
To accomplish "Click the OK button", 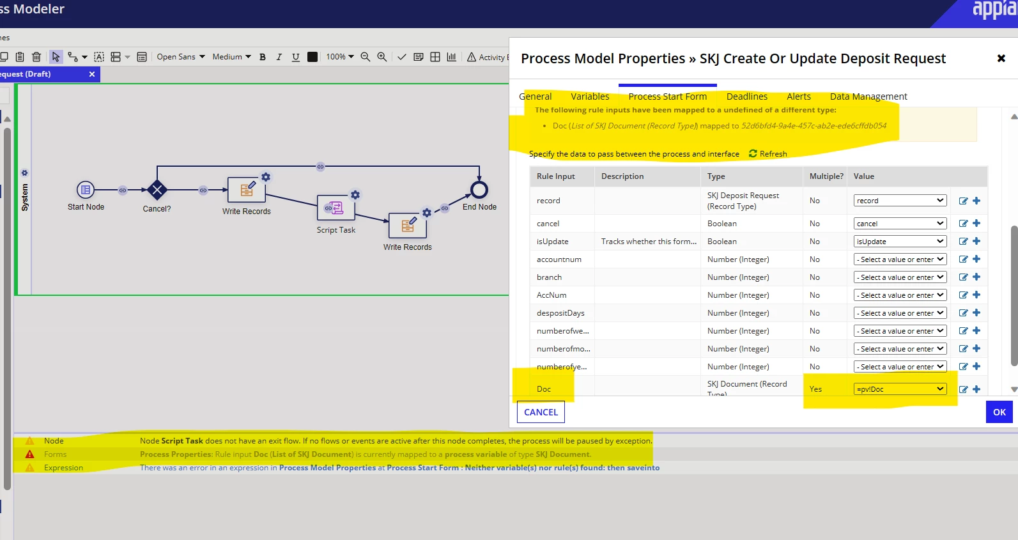I will coord(999,412).
